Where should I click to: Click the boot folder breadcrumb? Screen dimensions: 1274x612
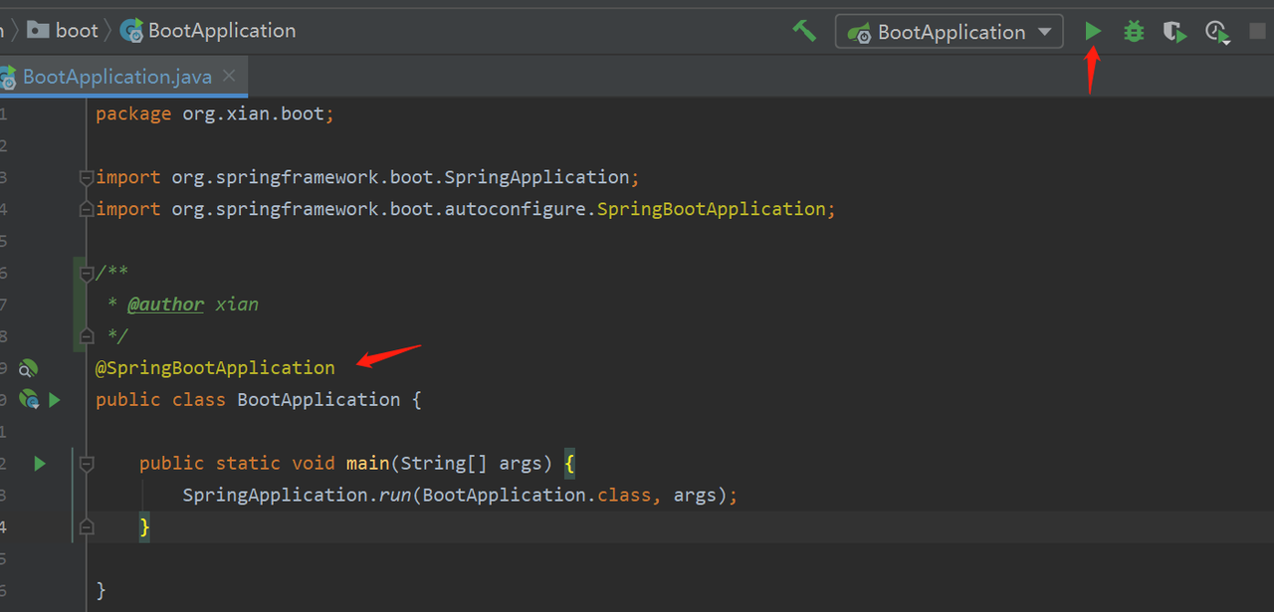(65, 31)
